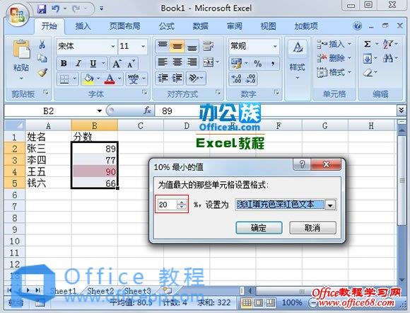Cancel dialog with 取消 button
The height and width of the screenshot is (313, 410).
pyautogui.click(x=312, y=227)
